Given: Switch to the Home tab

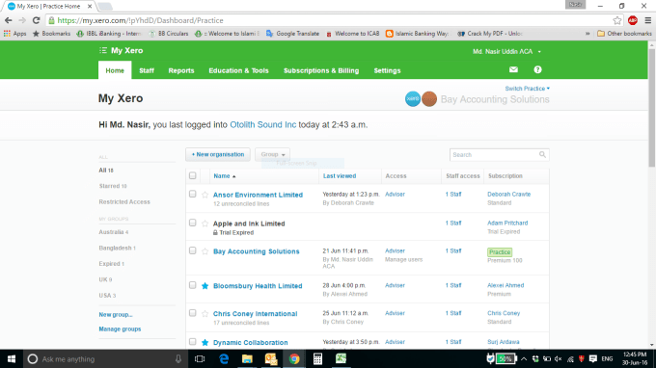Looking at the screenshot, I should click(115, 70).
